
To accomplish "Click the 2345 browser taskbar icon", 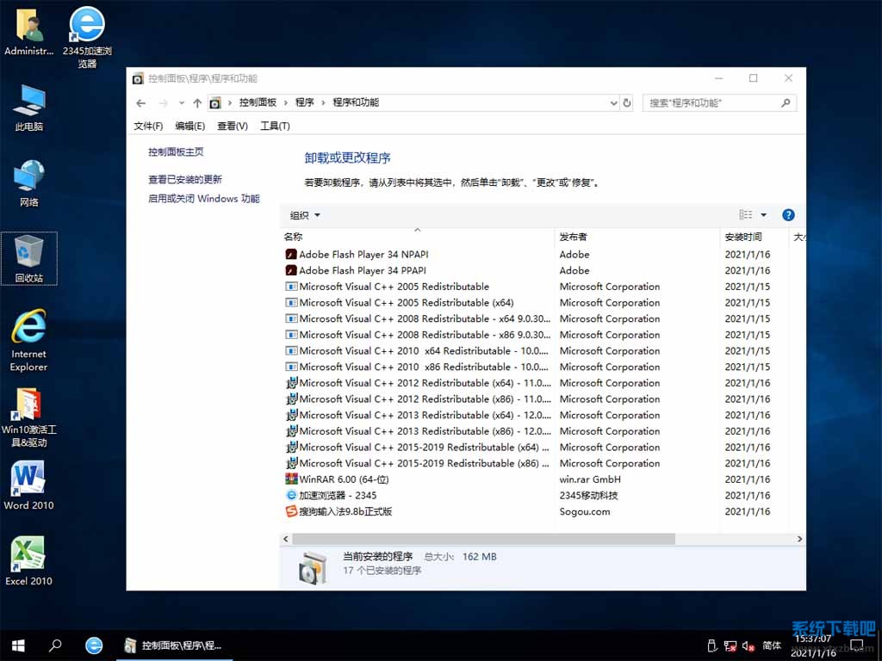I will click(x=94, y=645).
